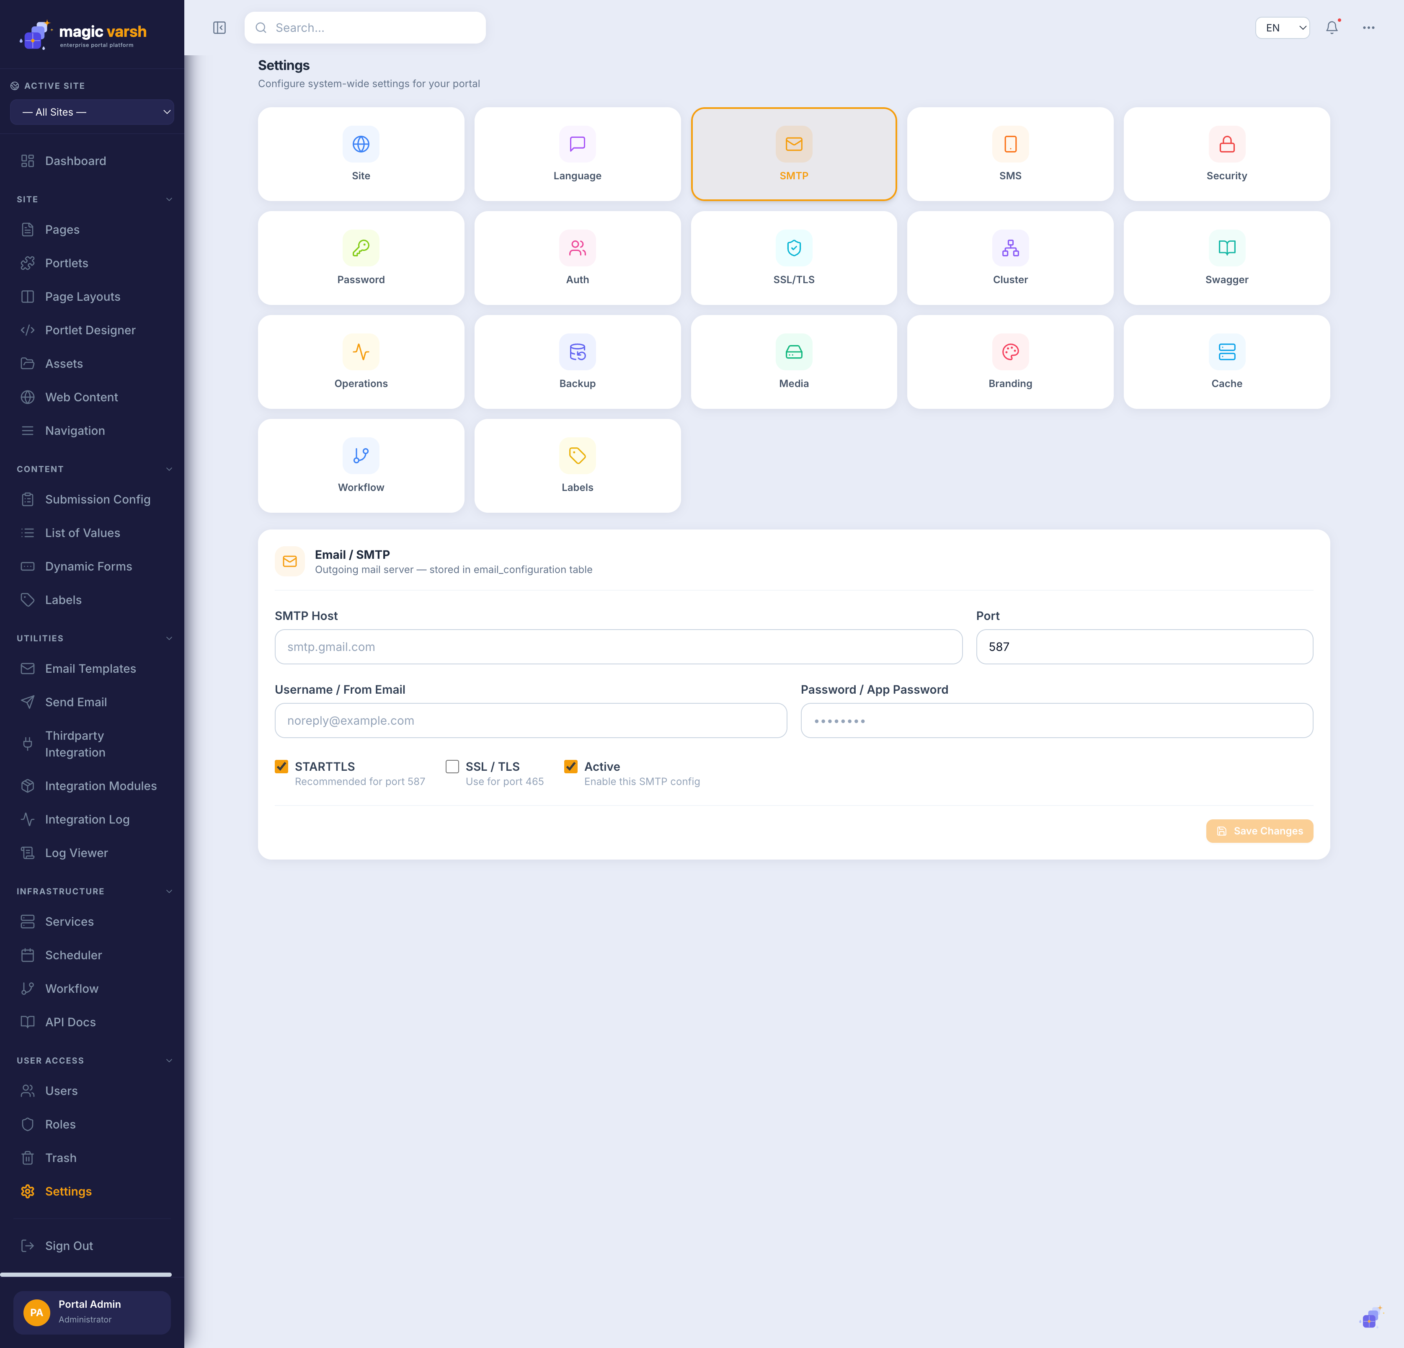
Task: Click the Magic Varsh logo in sidebar
Action: (83, 34)
